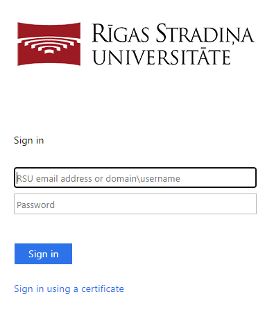Screen dimensions: 274x310
Task: Click the Sign in heading text
Action: [29, 141]
